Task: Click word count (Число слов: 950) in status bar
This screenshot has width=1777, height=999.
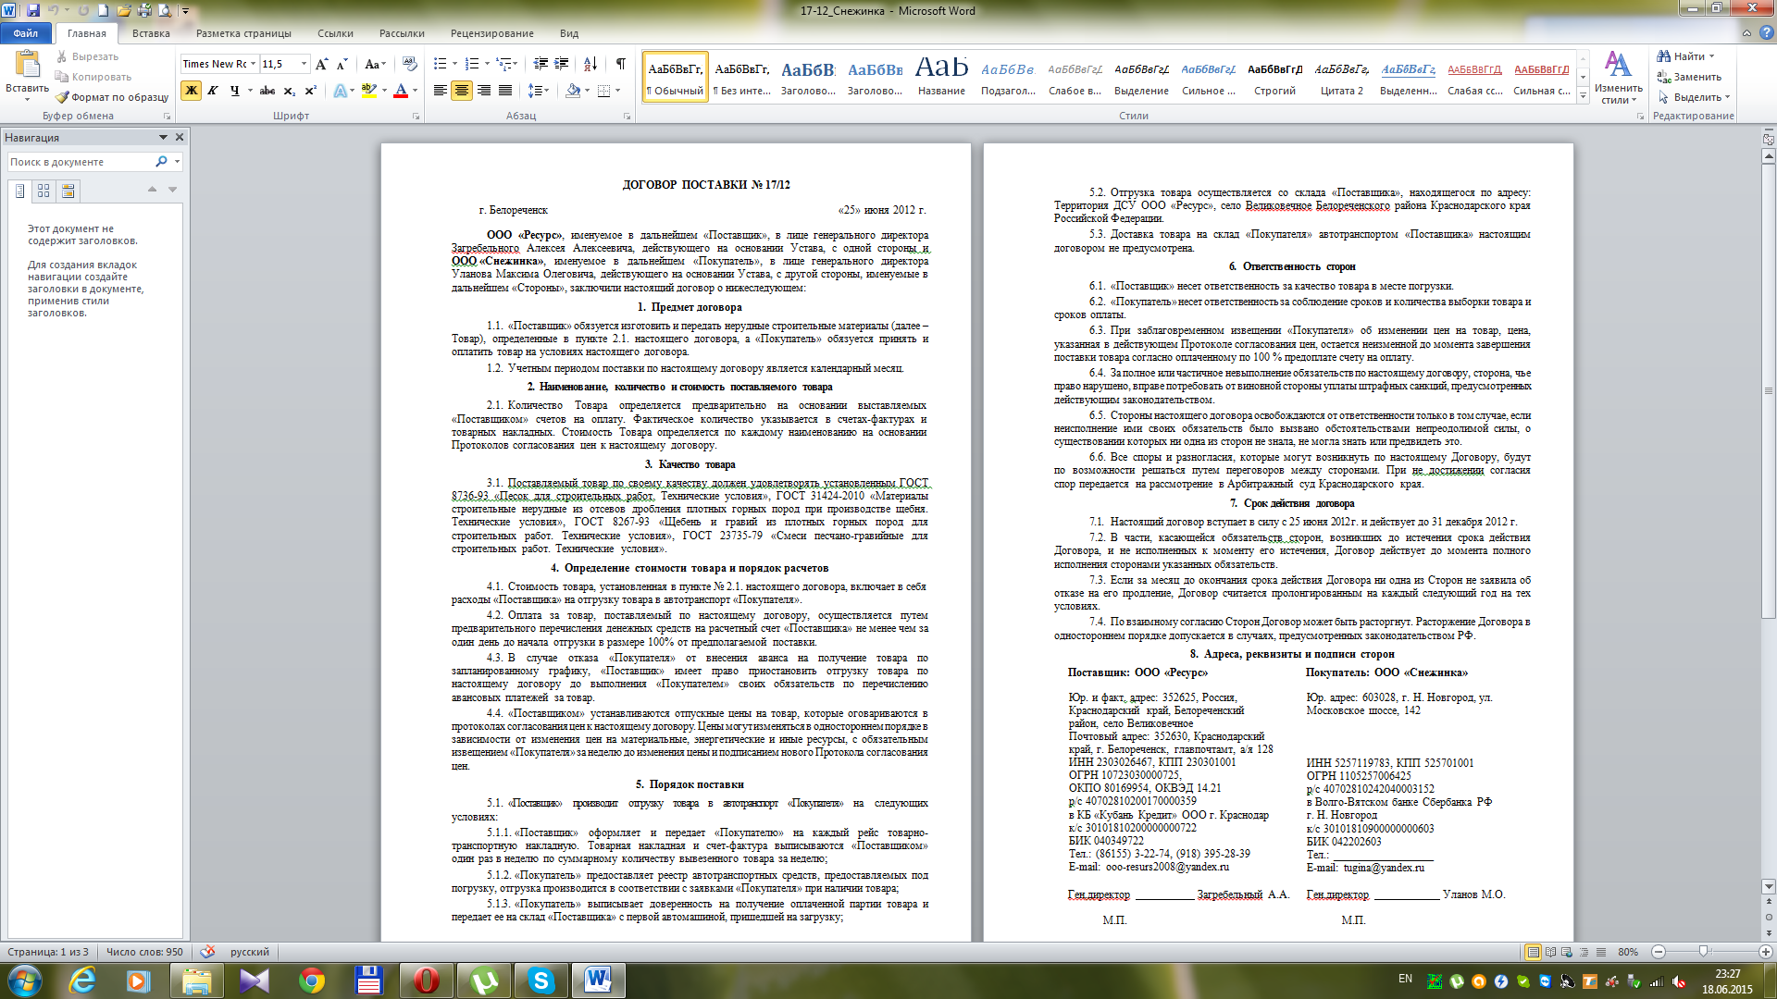Action: [x=144, y=952]
